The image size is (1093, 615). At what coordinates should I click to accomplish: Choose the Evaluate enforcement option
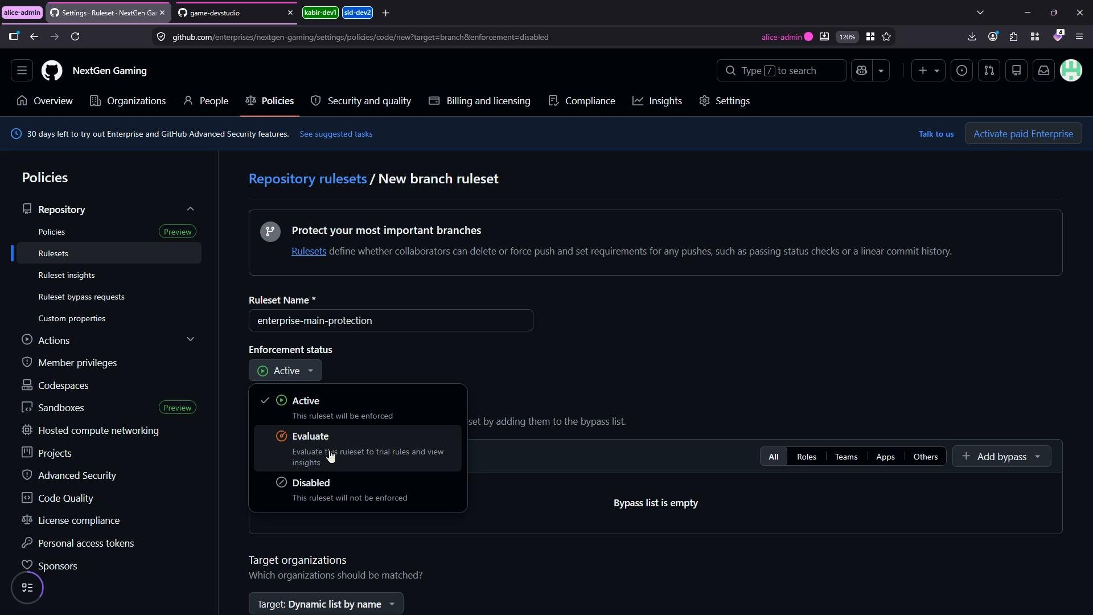click(358, 448)
